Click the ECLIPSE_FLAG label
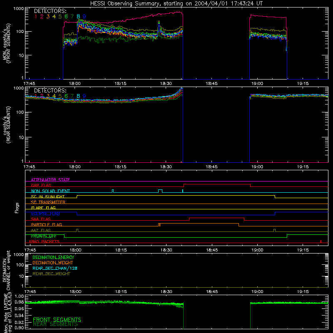This screenshot has height=333, width=333. [45, 214]
